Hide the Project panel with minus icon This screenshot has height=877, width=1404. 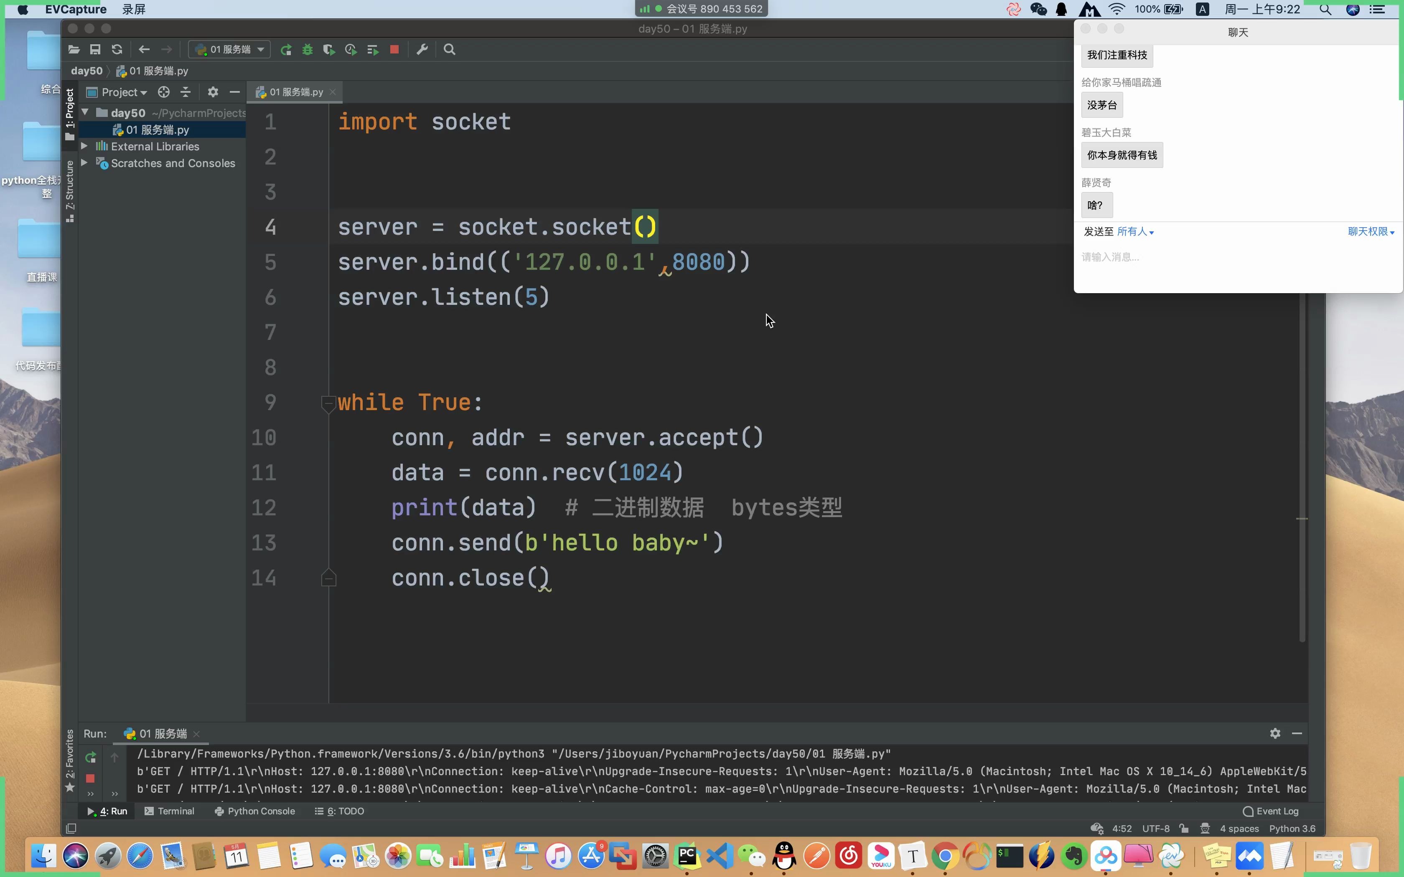(x=234, y=92)
